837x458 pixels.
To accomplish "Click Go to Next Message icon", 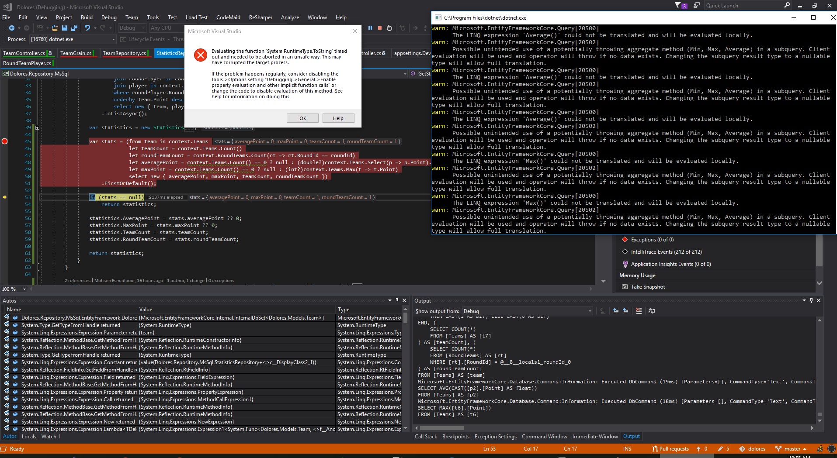I will click(625, 311).
